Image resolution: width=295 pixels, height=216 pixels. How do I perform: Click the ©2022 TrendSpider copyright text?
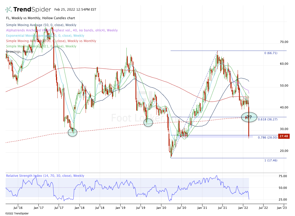17,214
